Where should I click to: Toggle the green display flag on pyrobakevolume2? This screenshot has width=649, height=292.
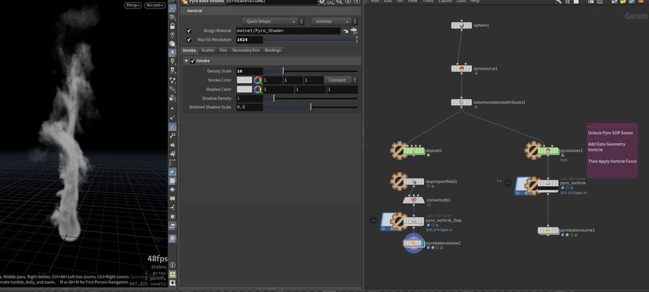coord(433,248)
